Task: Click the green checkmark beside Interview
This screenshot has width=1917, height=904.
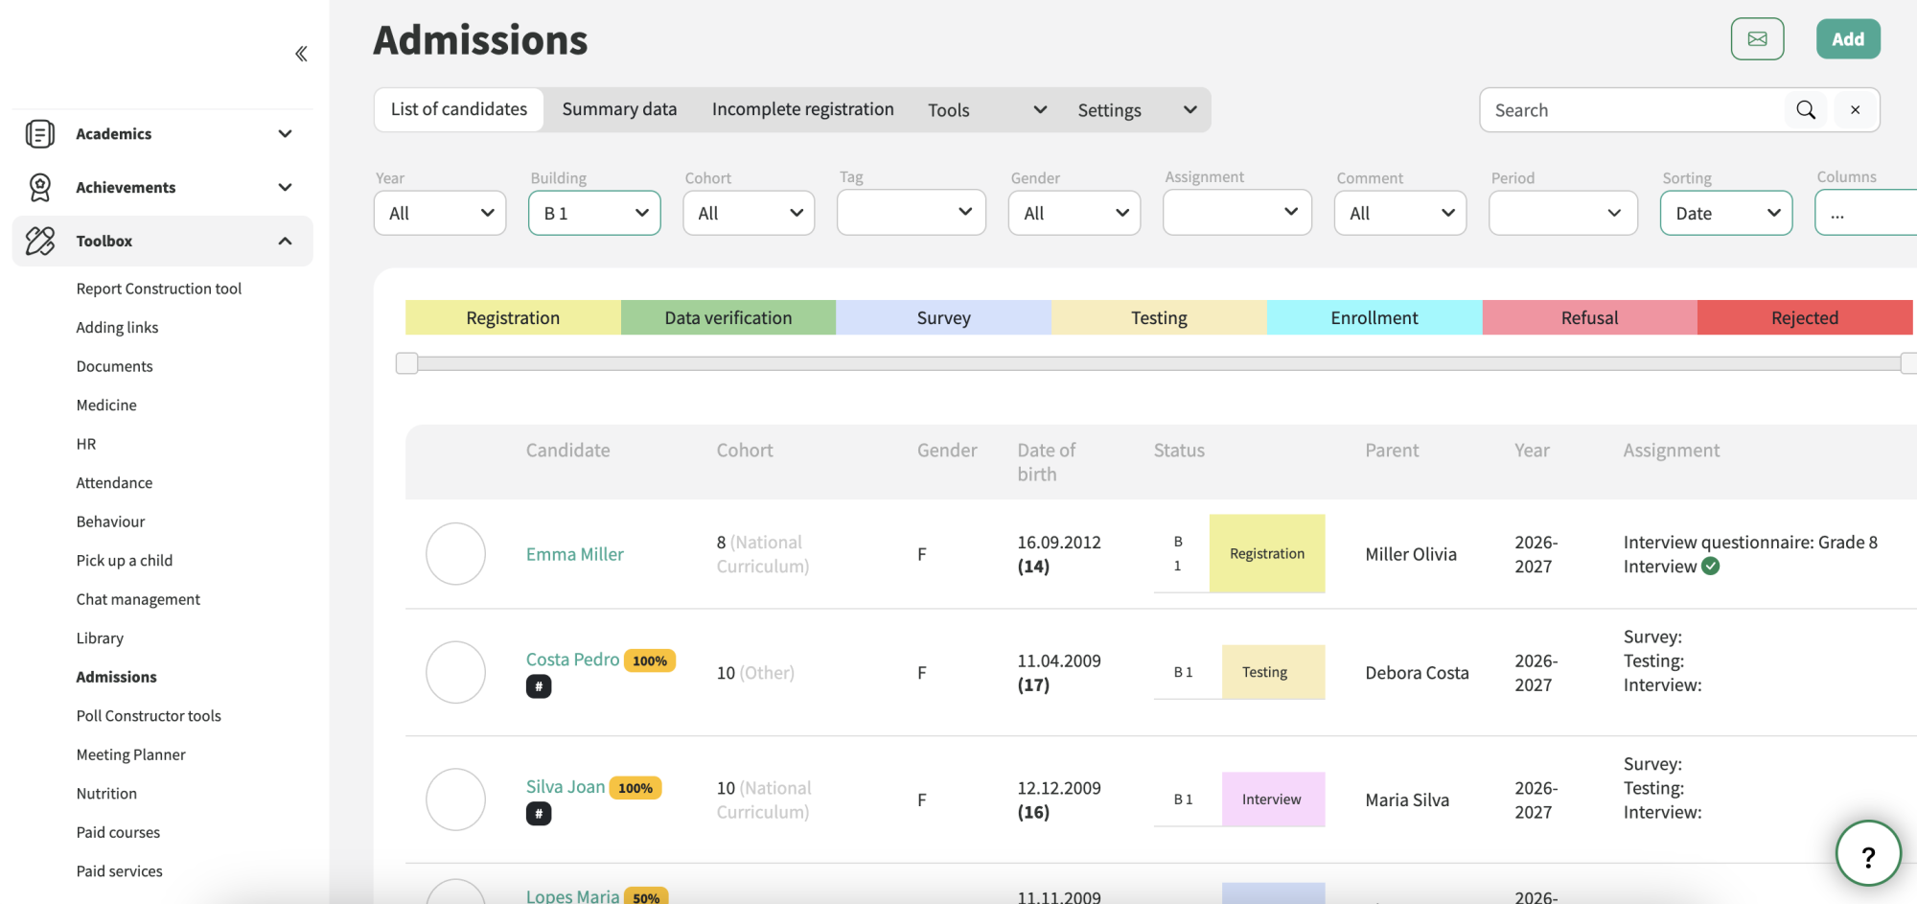Action: click(1711, 567)
